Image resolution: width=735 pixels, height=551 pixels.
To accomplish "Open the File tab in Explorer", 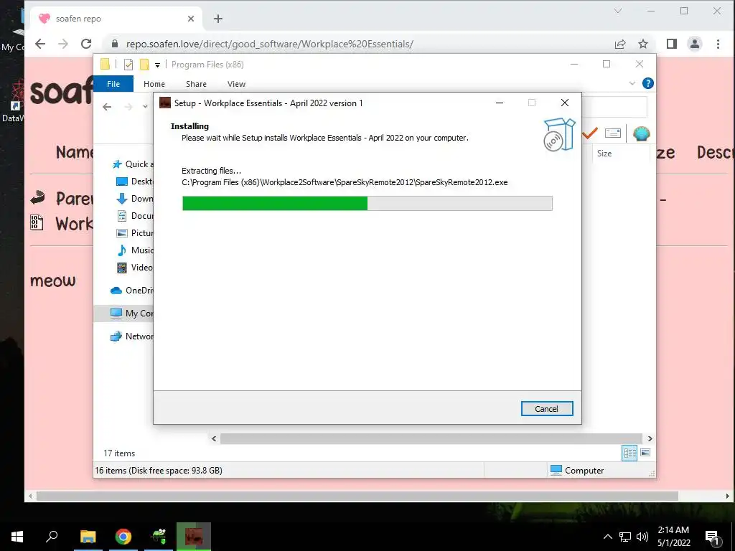I will point(113,84).
